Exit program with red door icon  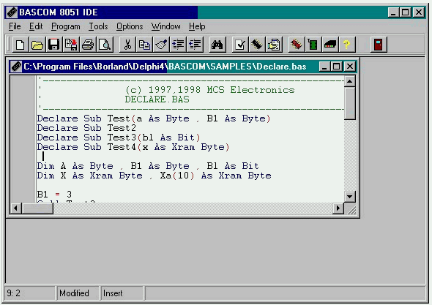click(379, 45)
